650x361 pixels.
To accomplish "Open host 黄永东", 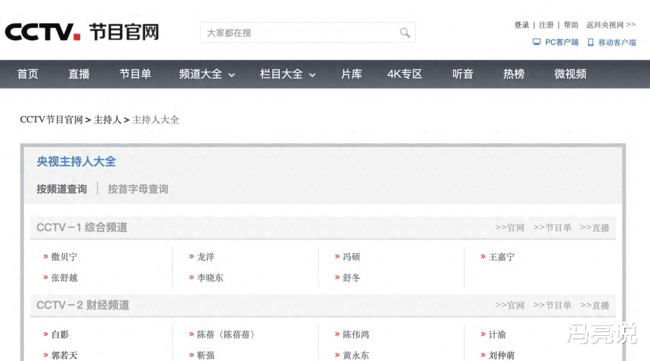I will click(x=356, y=355).
